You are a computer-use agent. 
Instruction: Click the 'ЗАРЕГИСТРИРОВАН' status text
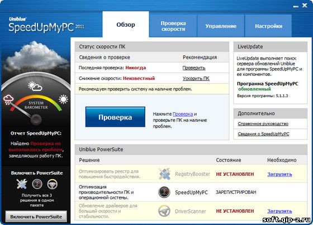236,192
